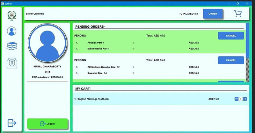Click the pending orders scrollbar
This screenshot has height=133, width=255.
(x=247, y=51)
